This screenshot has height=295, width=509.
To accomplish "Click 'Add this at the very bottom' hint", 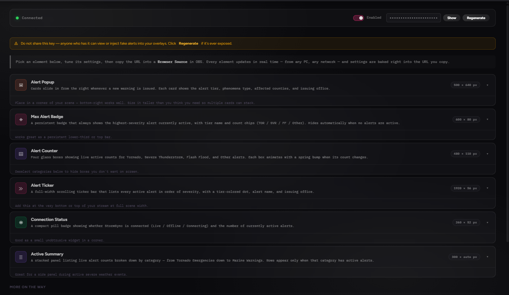I will (x=82, y=206).
